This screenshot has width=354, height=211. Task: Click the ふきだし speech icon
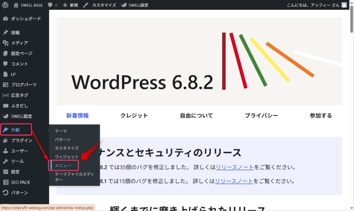pyautogui.click(x=6, y=106)
